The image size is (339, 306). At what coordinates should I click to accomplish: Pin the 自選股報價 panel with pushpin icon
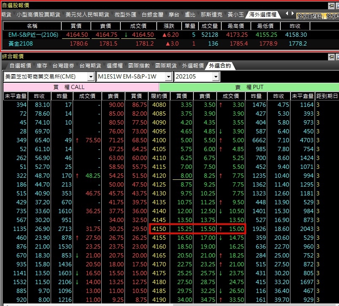coord(331,5)
